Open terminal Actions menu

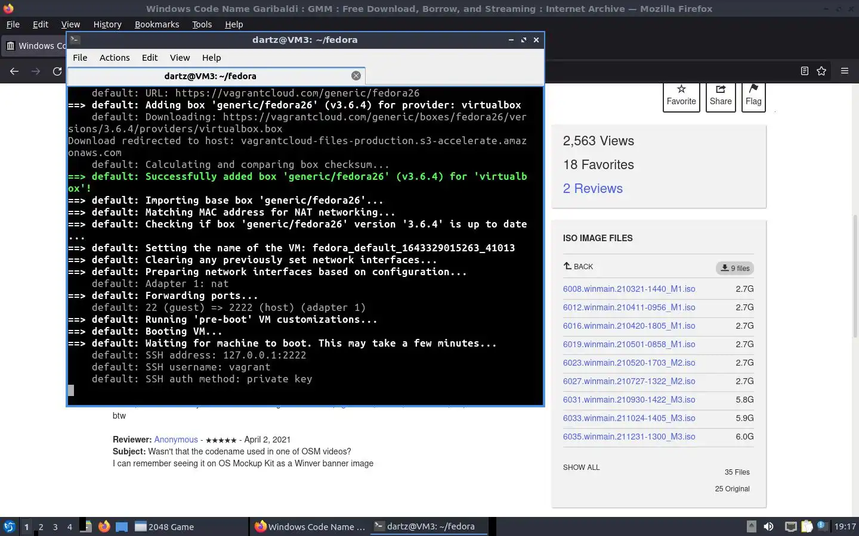click(x=115, y=58)
